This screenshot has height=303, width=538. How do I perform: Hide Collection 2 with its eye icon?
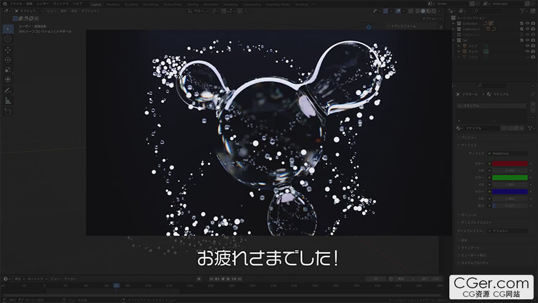click(x=528, y=29)
